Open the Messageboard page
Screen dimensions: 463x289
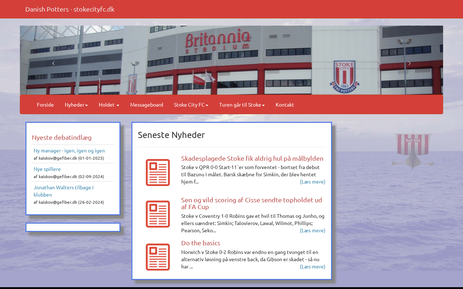(x=146, y=105)
